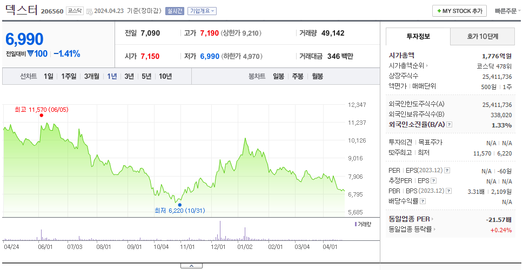Add stock via MY STOCK 추가 button
This screenshot has width=523, height=270.
(x=460, y=11)
